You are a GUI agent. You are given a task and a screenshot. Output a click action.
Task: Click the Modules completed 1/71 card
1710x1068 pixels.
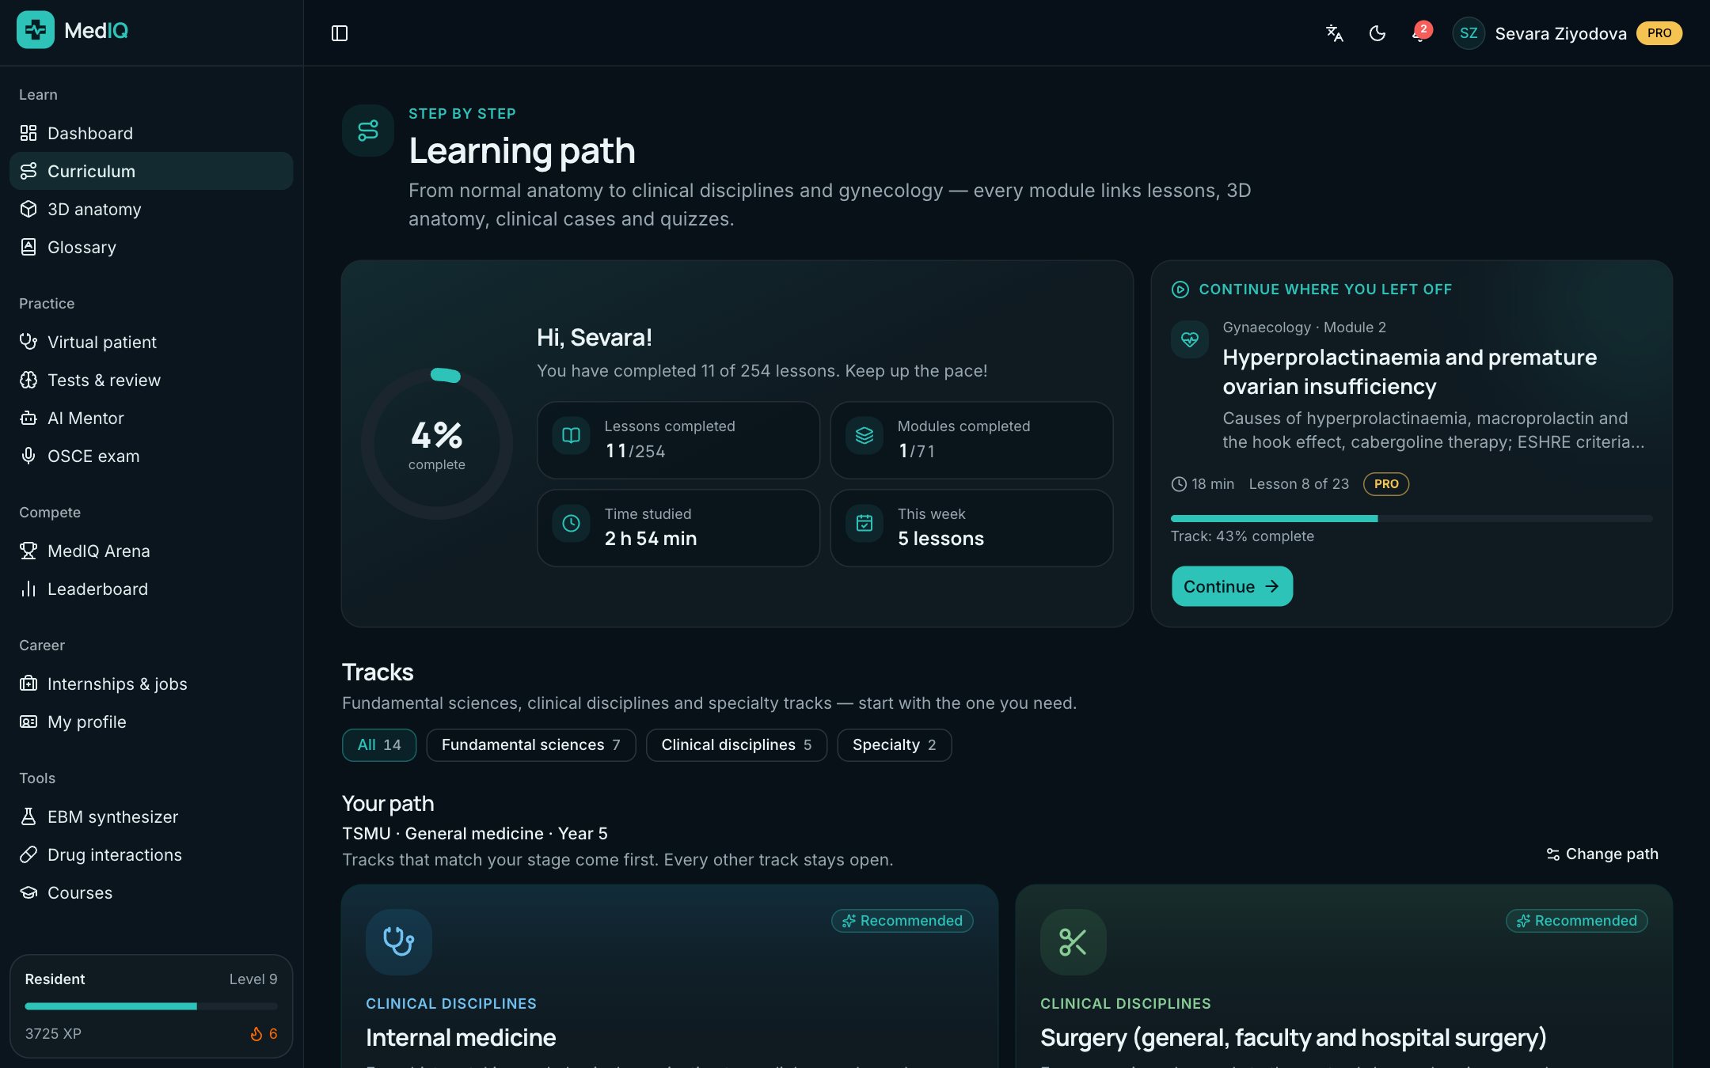pos(971,440)
